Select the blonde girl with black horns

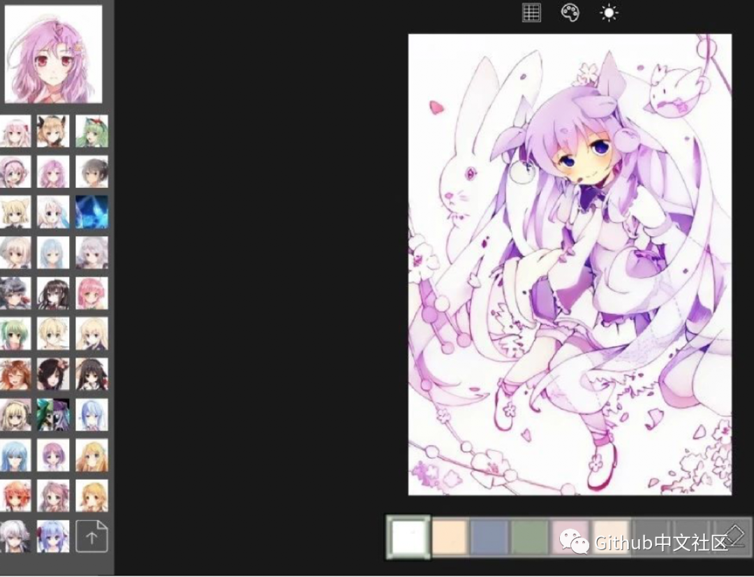pyautogui.click(x=53, y=131)
